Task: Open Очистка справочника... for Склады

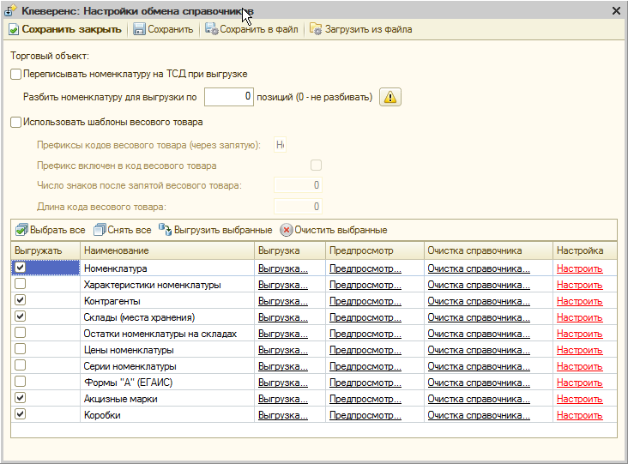Action: (x=479, y=317)
